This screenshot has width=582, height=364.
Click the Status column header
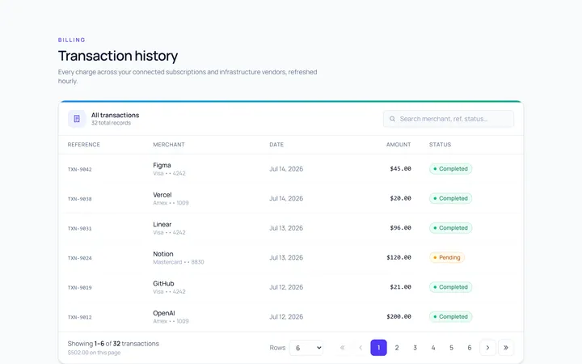tap(441, 145)
